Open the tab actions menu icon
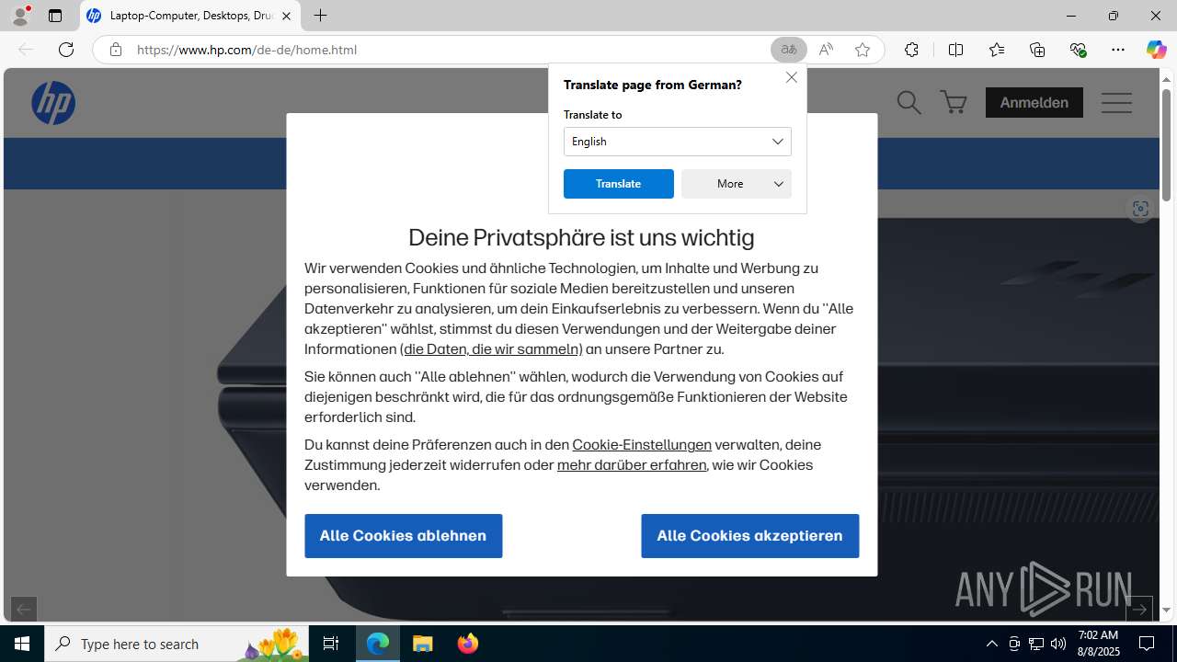Screen dimensions: 1177x662 (x=55, y=16)
